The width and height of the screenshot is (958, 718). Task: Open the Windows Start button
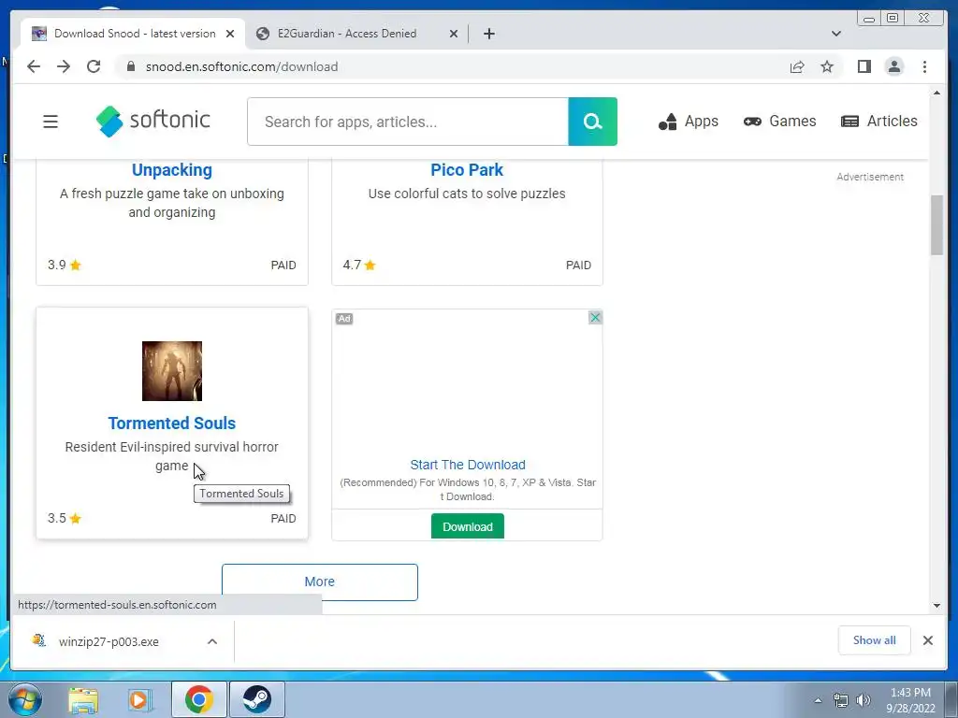[24, 699]
